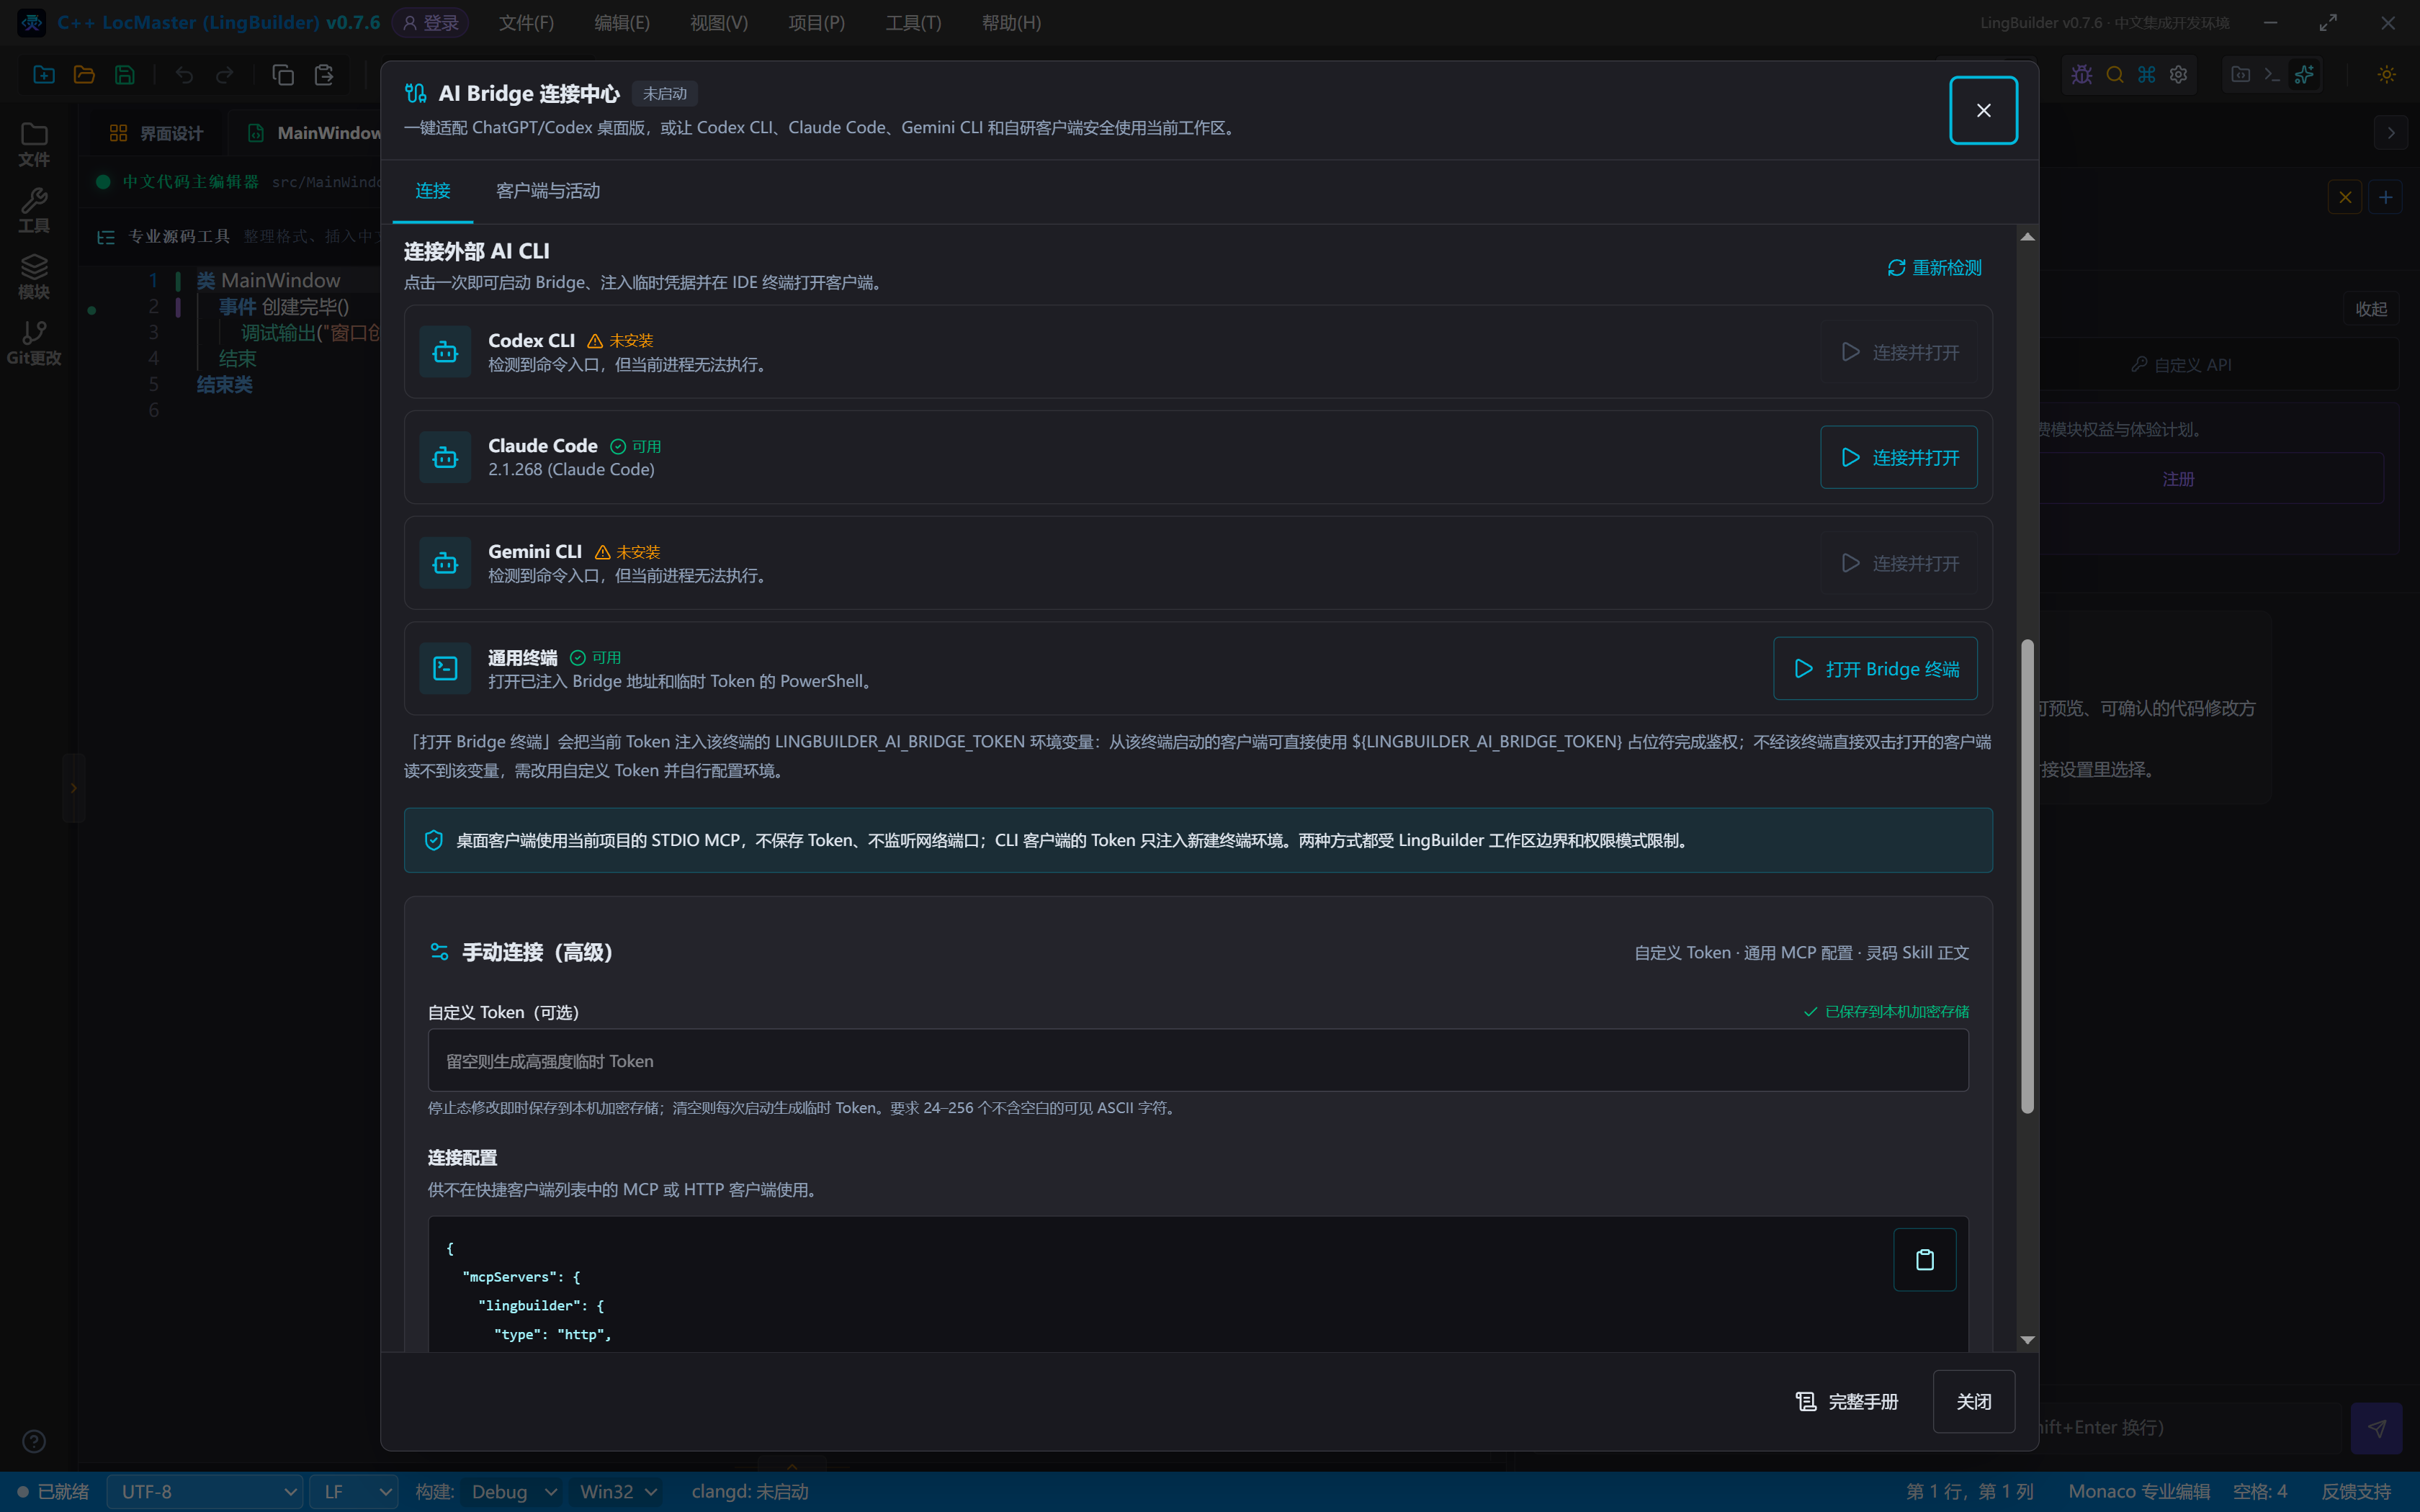Open the 界面设计 editor tab

pos(157,133)
